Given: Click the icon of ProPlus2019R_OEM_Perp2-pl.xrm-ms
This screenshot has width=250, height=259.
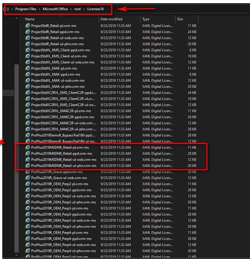Looking at the screenshot, I should tap(28, 184).
